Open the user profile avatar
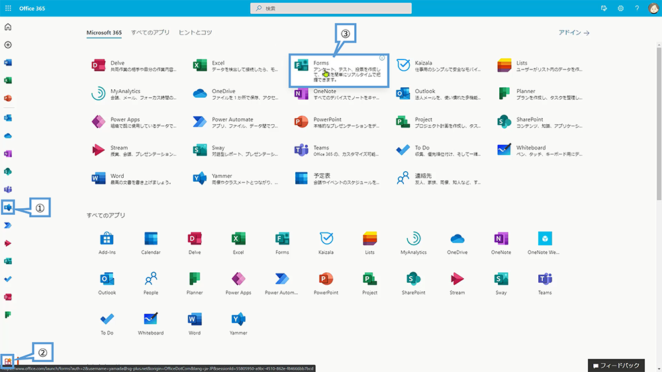Screen dimensions: 662x372 653,8
